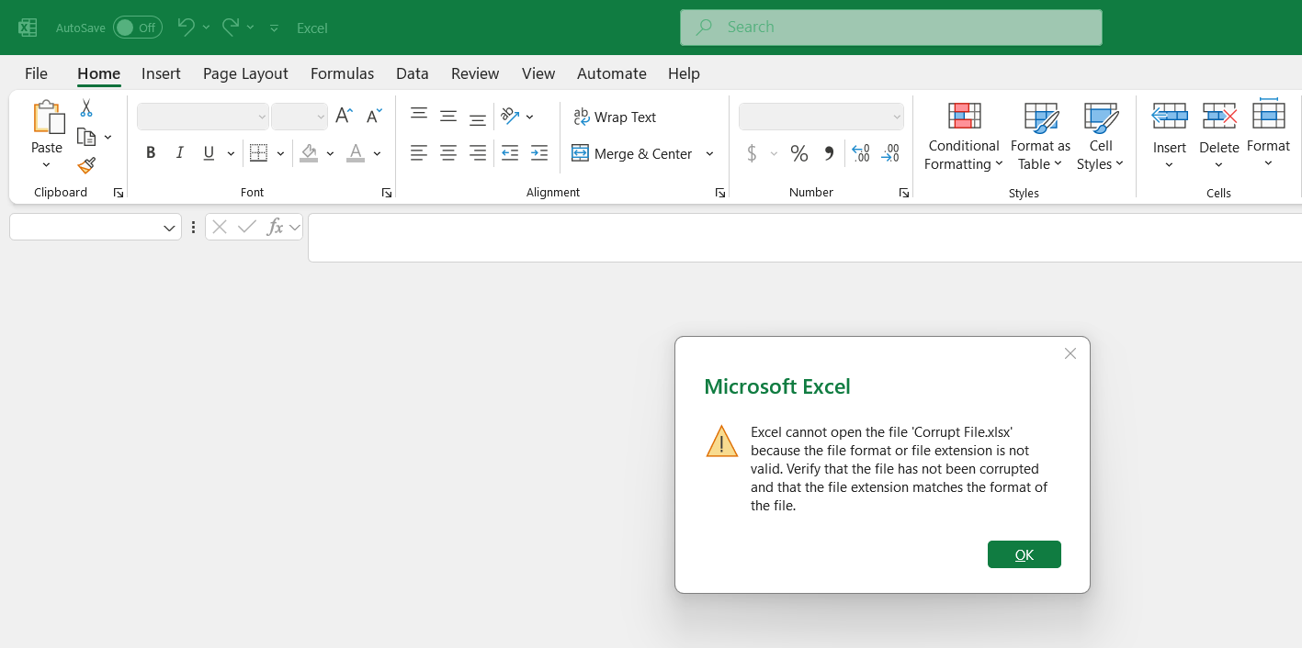Viewport: 1302px width, 648px height.
Task: Click the Search box in title bar
Action: [x=890, y=28]
